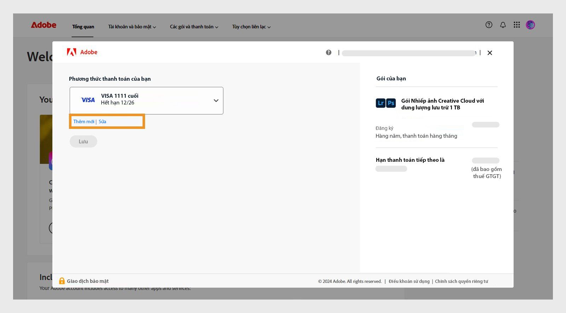Click the secure transaction lock icon

point(62,281)
